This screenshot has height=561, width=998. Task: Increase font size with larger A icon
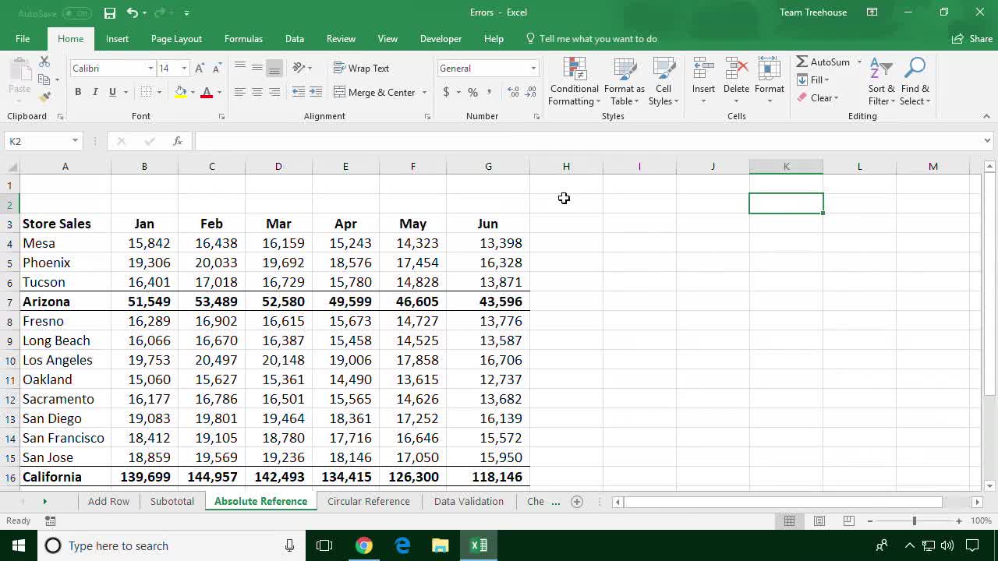200,69
